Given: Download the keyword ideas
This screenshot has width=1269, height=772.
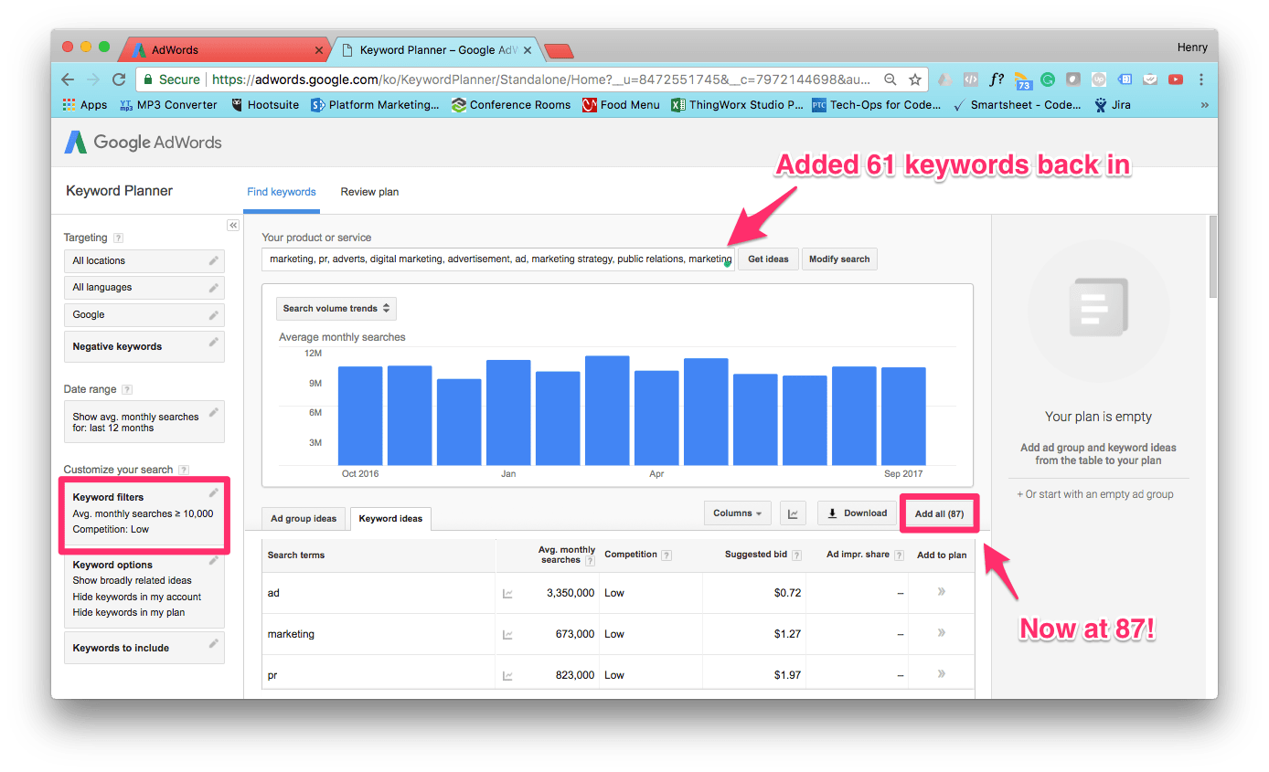Looking at the screenshot, I should click(857, 513).
